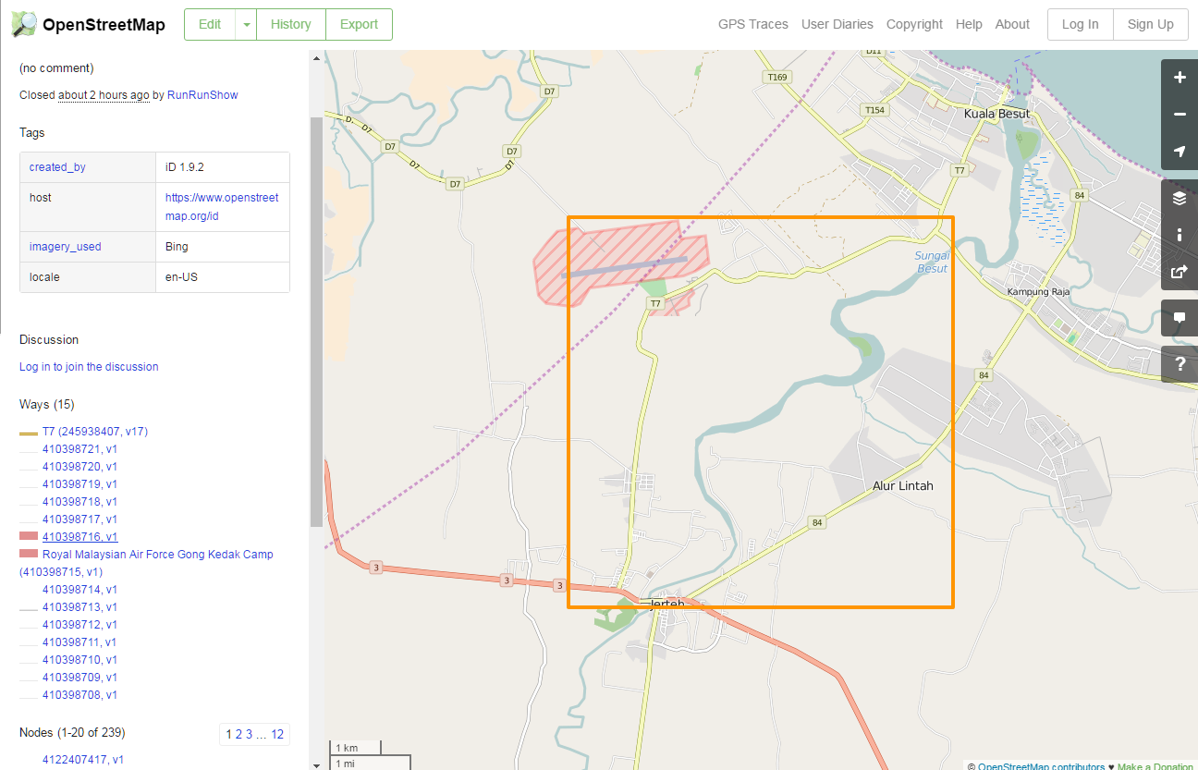Open the imagery_used tag link

click(x=66, y=247)
